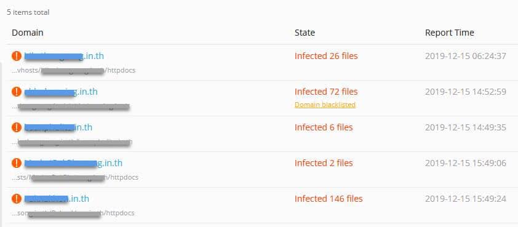Open the Domain blacklisted link
This screenshot has height=227, width=518.
tap(325, 105)
